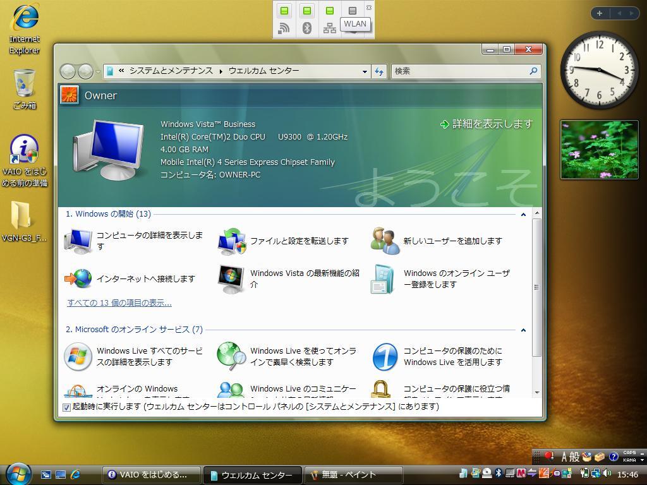Toggle the grey WLAN switch indicator
This screenshot has width=647, height=485.
tap(353, 11)
